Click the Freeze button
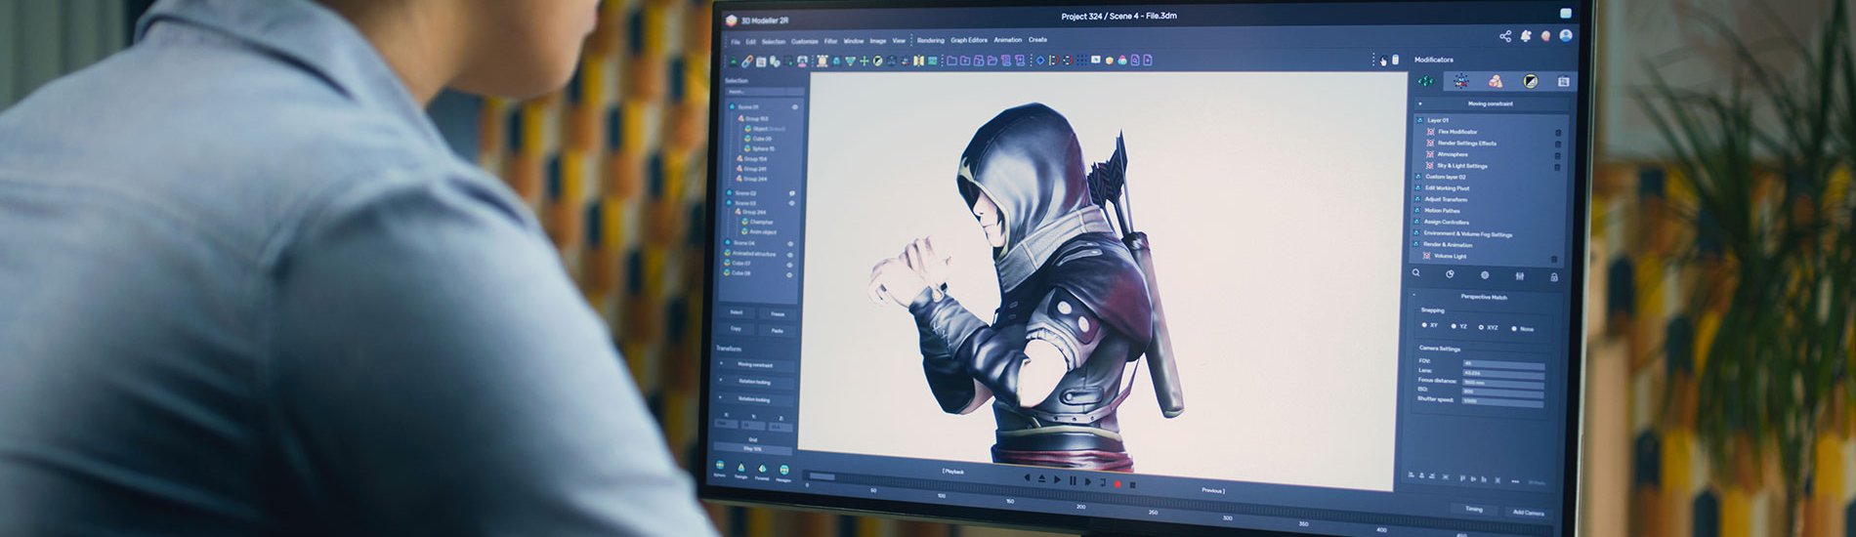1856x537 pixels. 778,314
